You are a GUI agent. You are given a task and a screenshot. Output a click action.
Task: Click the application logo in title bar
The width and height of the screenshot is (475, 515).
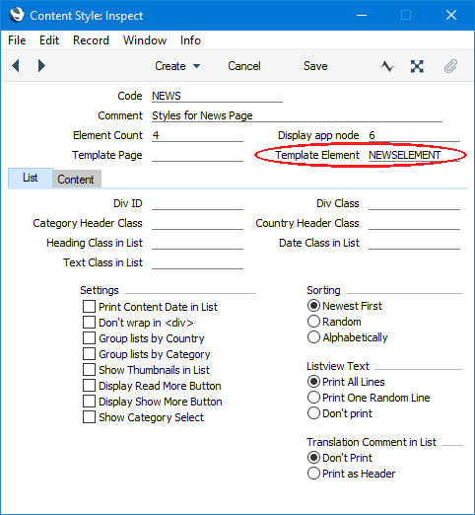pos(17,15)
